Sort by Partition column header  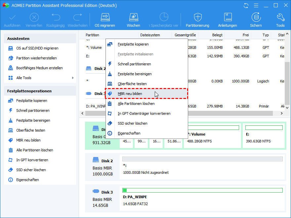point(92,35)
